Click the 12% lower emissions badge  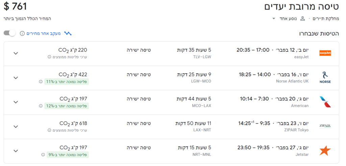[67, 106]
